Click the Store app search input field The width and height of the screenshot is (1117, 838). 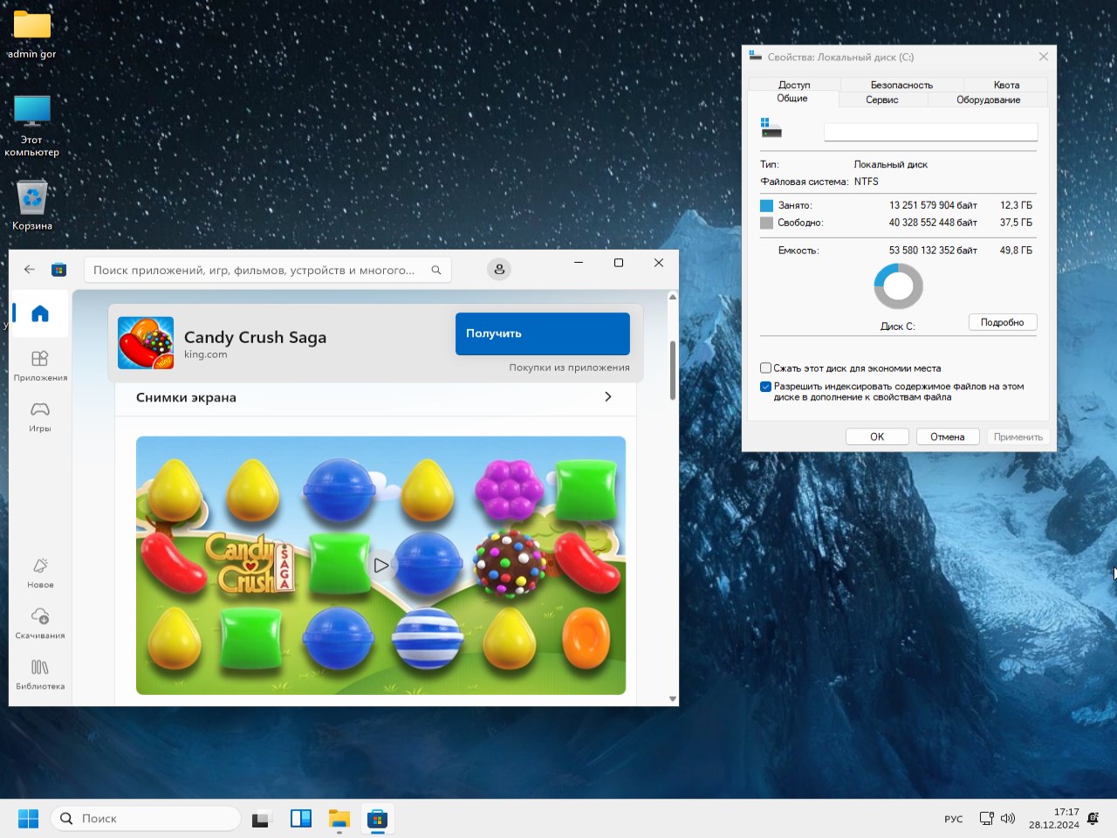[268, 270]
